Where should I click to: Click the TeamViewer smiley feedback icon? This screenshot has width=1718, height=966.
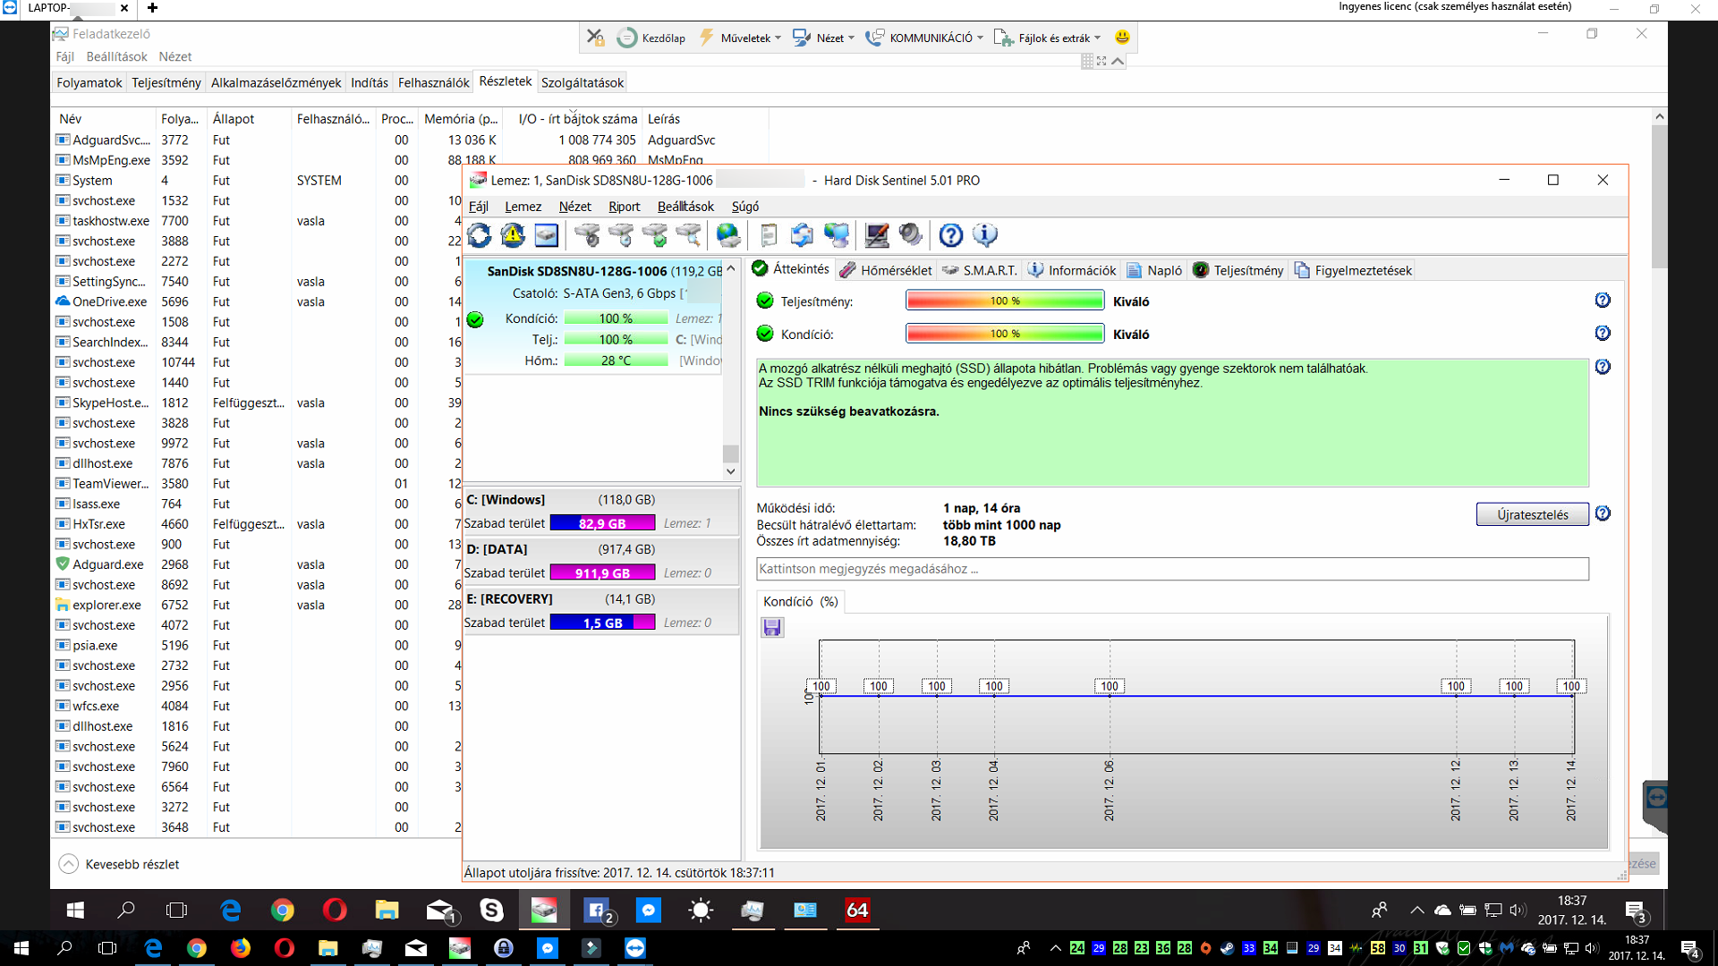pos(1122,38)
